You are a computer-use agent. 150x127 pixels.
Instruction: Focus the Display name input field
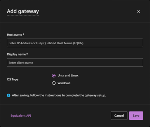click(x=75, y=63)
